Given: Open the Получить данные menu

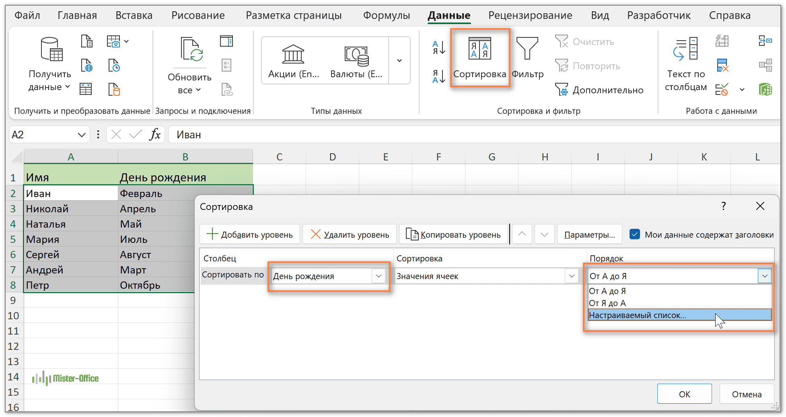Looking at the screenshot, I should pos(50,64).
